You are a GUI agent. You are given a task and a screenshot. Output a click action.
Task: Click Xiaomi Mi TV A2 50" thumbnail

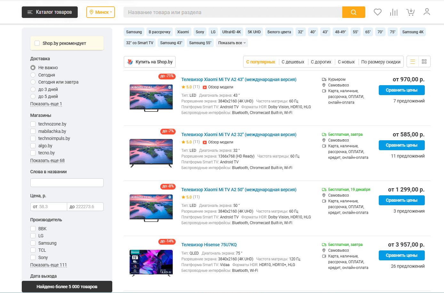(151, 208)
